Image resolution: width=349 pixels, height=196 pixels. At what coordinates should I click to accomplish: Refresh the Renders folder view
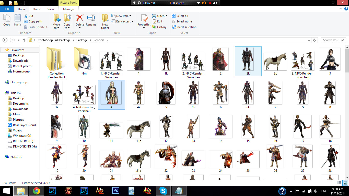pyautogui.click(x=315, y=40)
